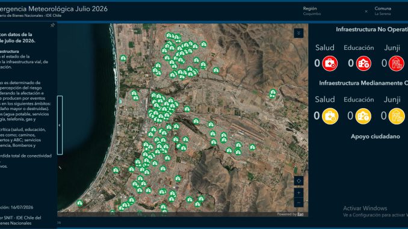
Task: Zoom in on the map with the plus button
Action: [298, 192]
